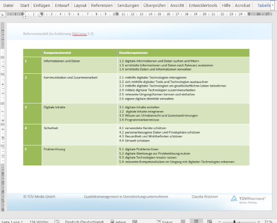Click the TÜV Rheinland logo in footer

(x=248, y=198)
